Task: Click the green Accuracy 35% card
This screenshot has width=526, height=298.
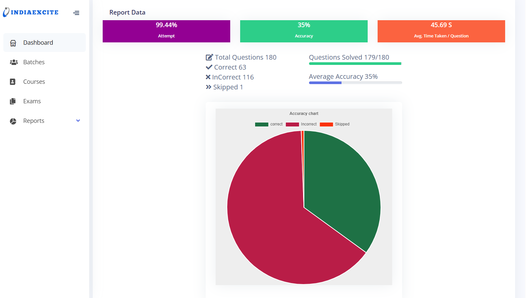Action: (x=304, y=31)
